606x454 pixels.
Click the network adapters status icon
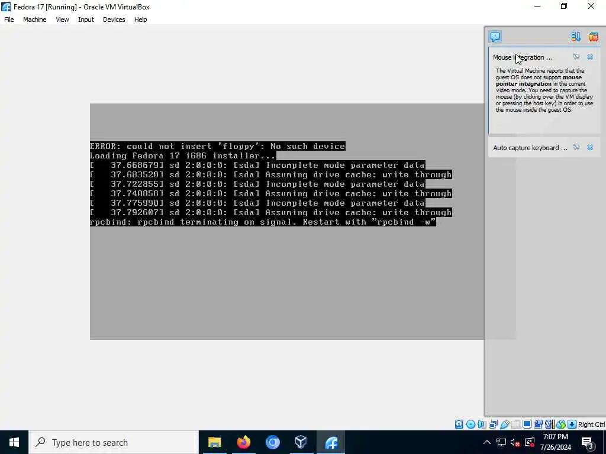pyautogui.click(x=493, y=424)
